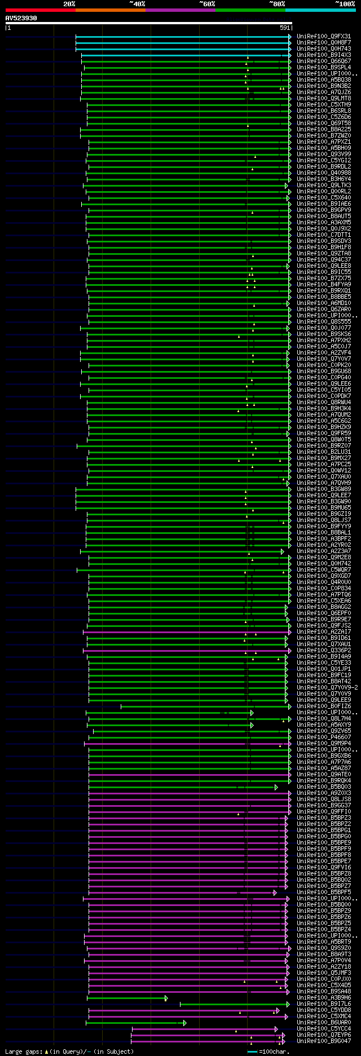Open the UniRef100_Q7Y0V9-2 hit
This screenshot has height=1056, width=361.
click(327, 687)
